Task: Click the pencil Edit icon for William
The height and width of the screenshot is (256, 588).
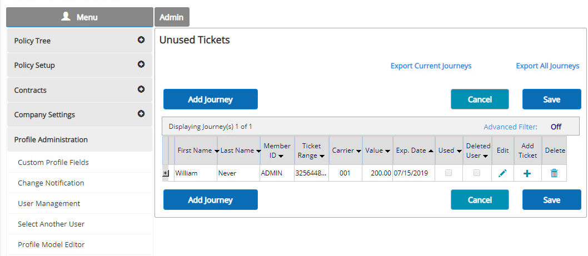Action: point(502,173)
